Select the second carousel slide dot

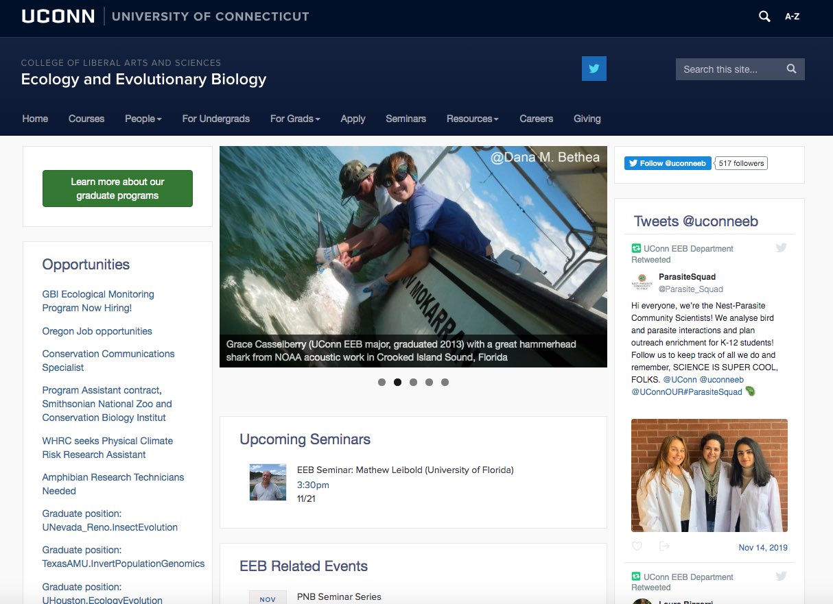[397, 383]
